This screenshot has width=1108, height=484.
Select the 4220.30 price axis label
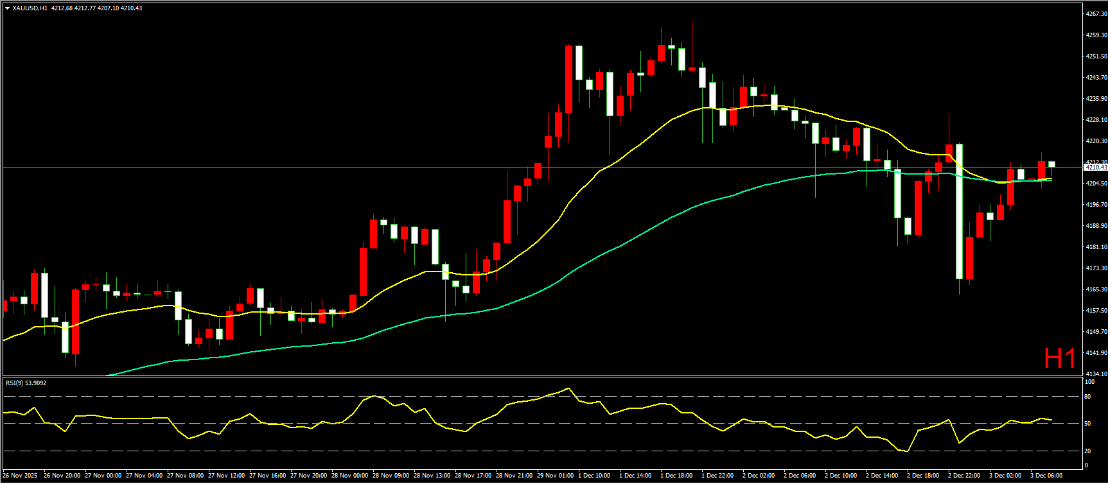point(1096,141)
